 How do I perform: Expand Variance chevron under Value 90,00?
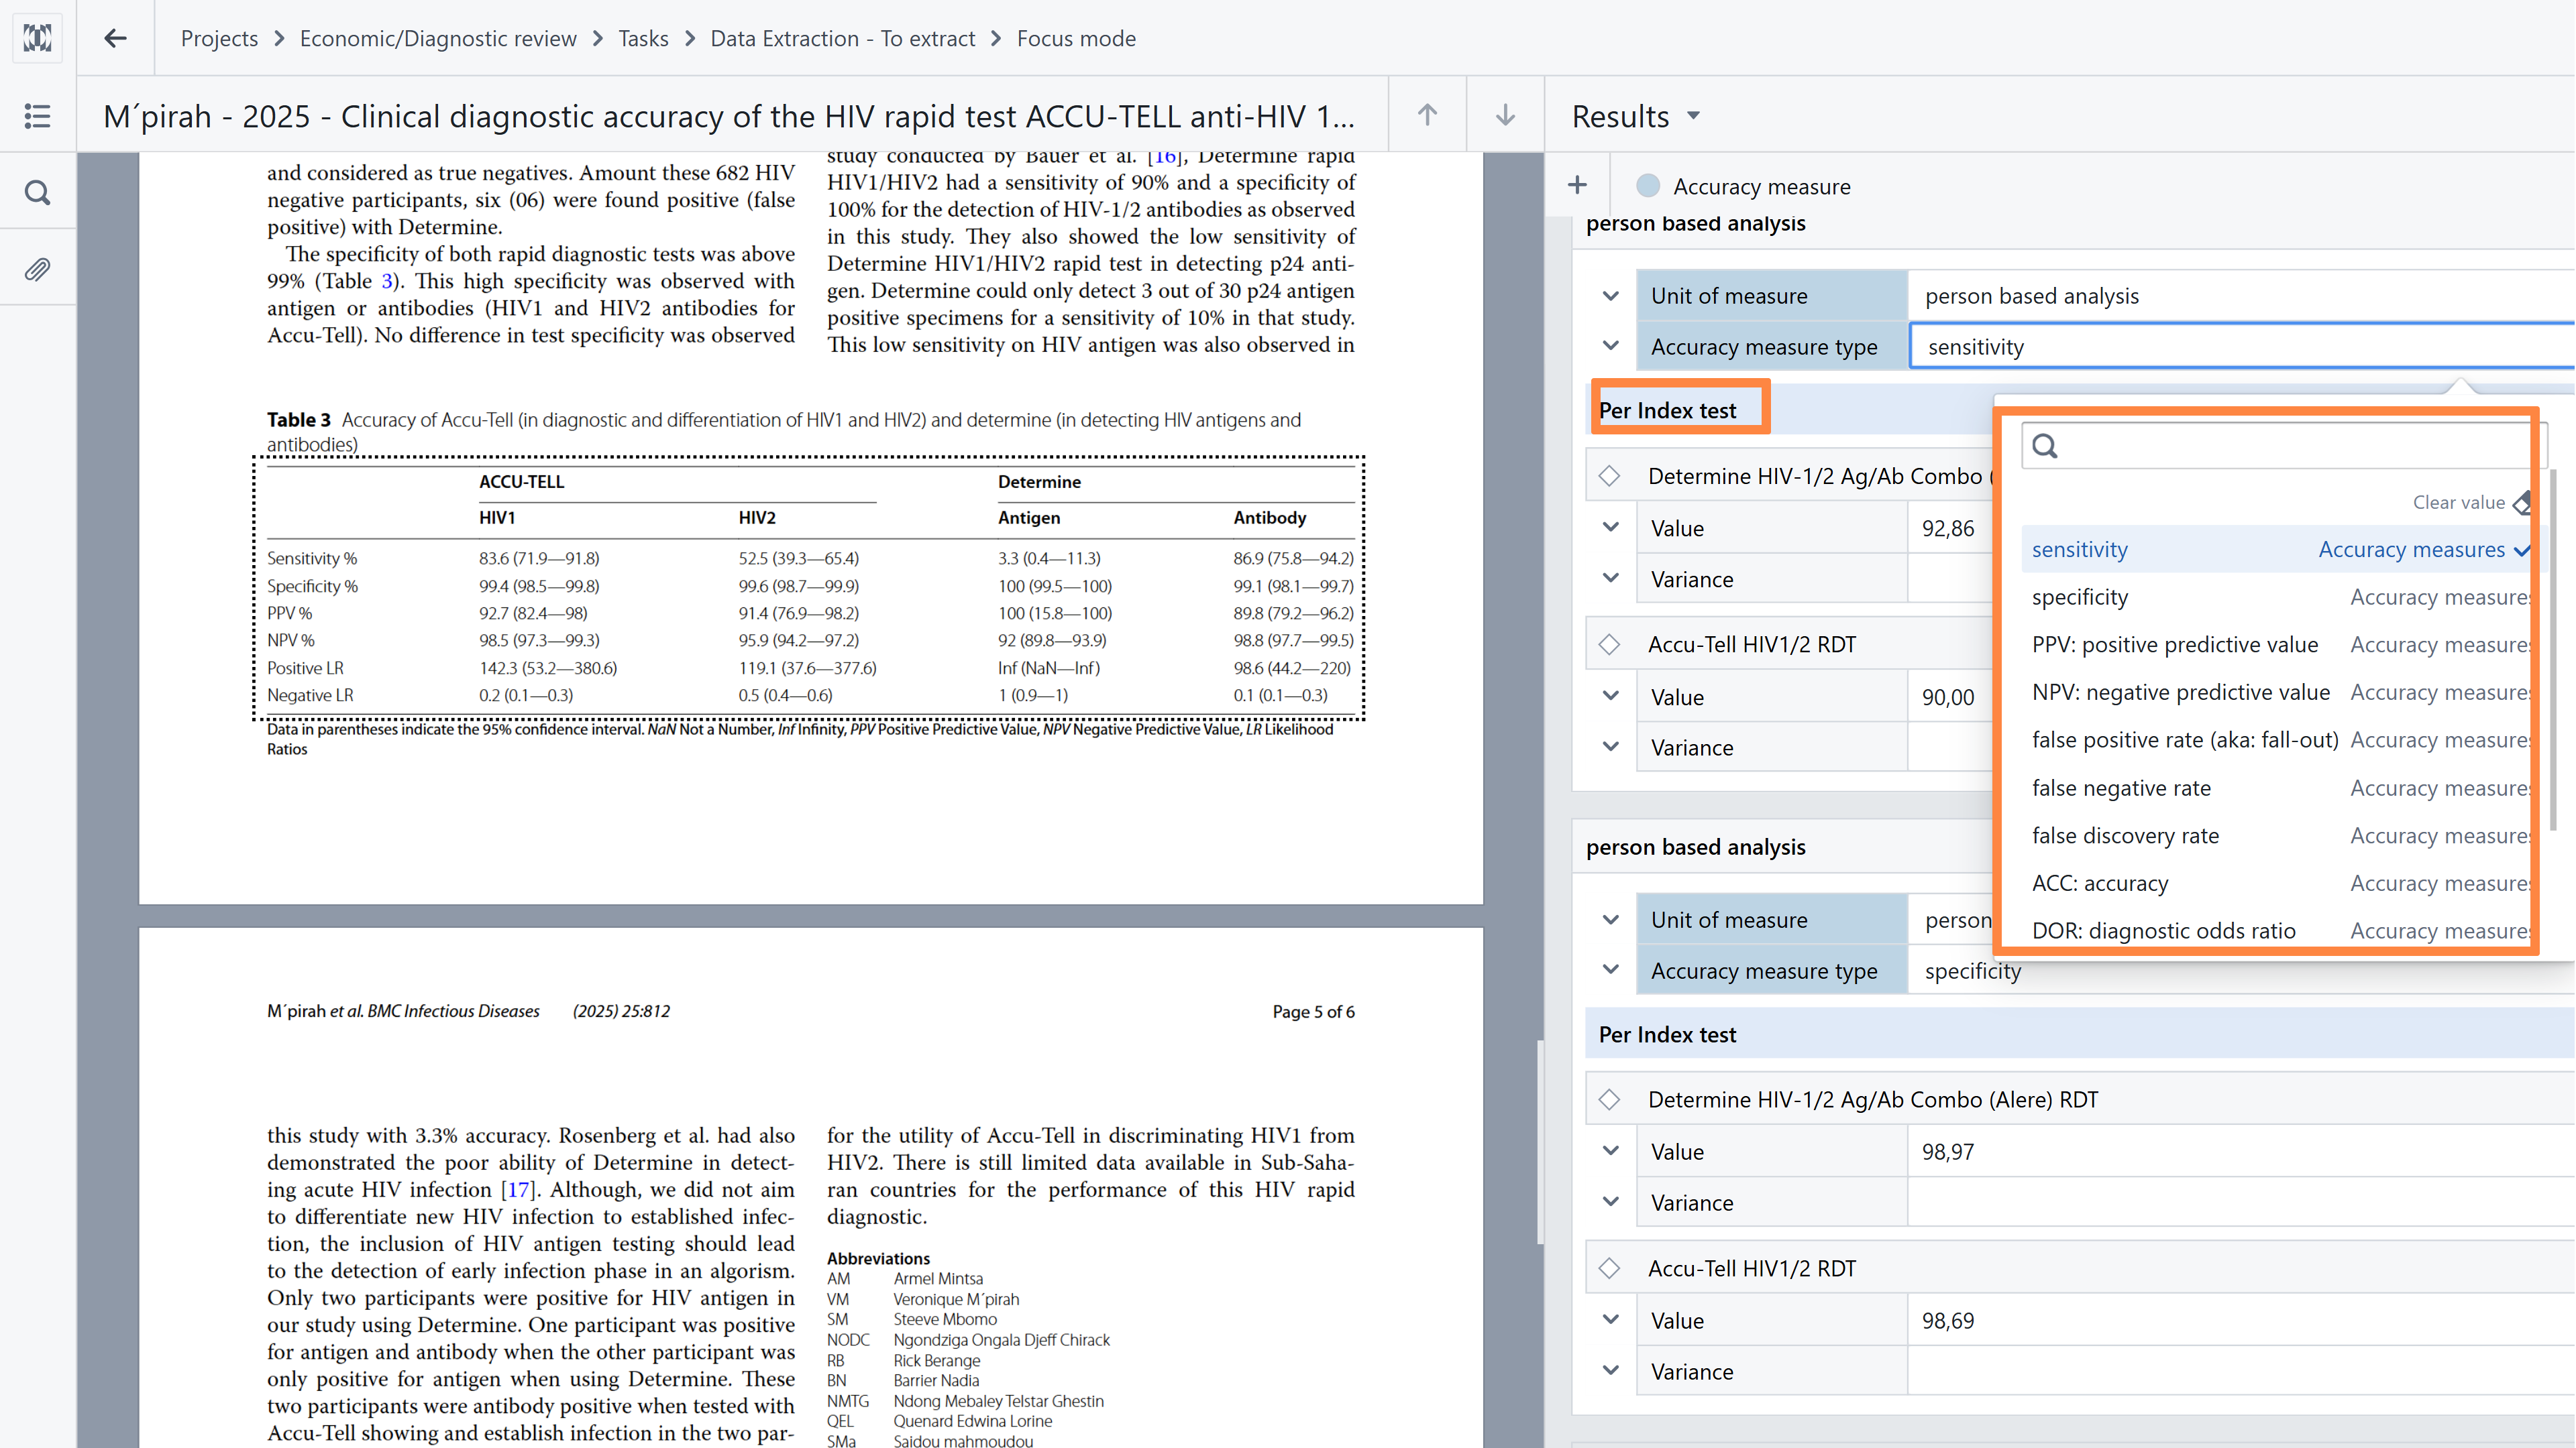tap(1610, 747)
